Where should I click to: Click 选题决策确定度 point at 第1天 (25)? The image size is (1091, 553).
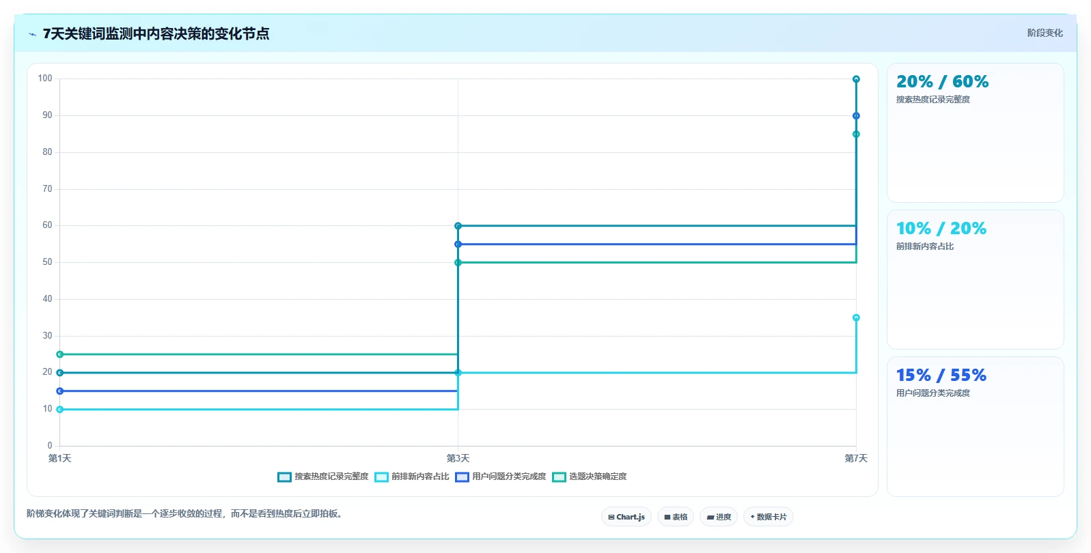[x=59, y=354]
